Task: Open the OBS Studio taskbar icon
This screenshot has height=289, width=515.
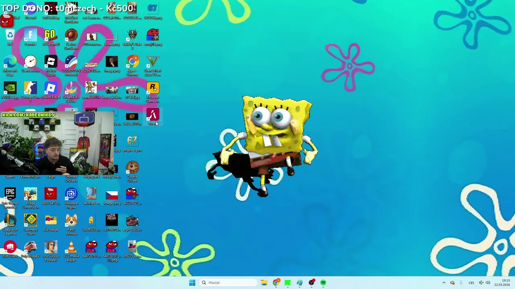Action: [311, 283]
